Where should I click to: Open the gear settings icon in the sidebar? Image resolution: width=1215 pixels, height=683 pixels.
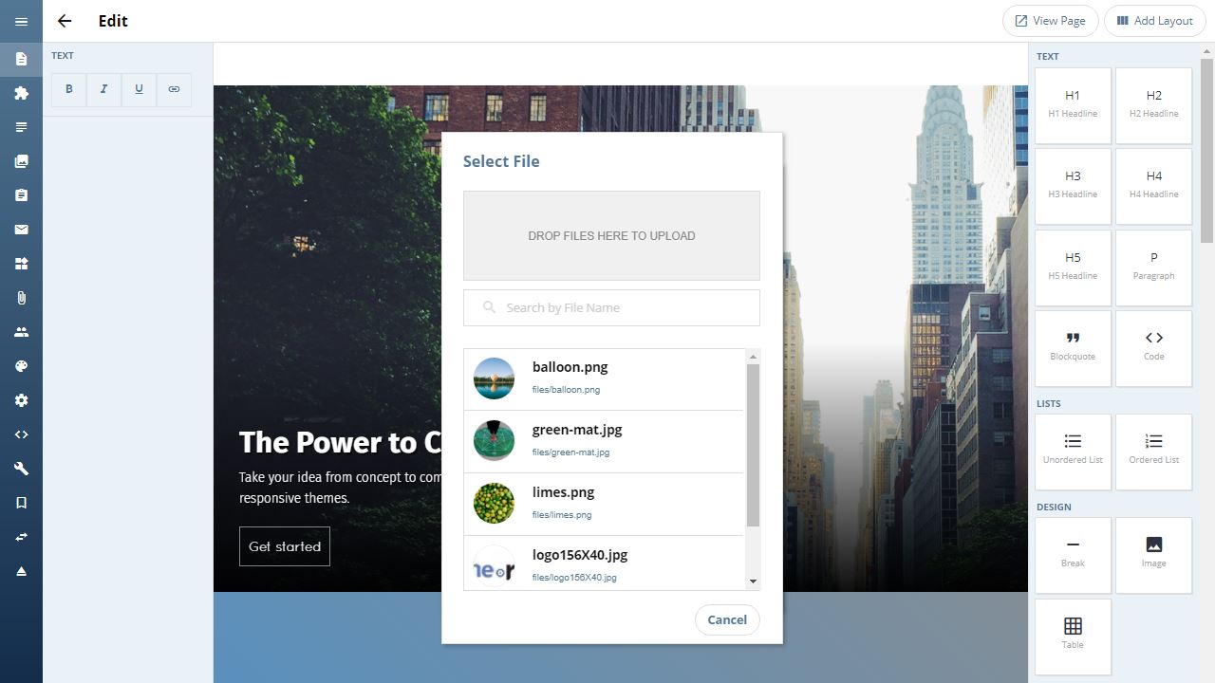21,400
